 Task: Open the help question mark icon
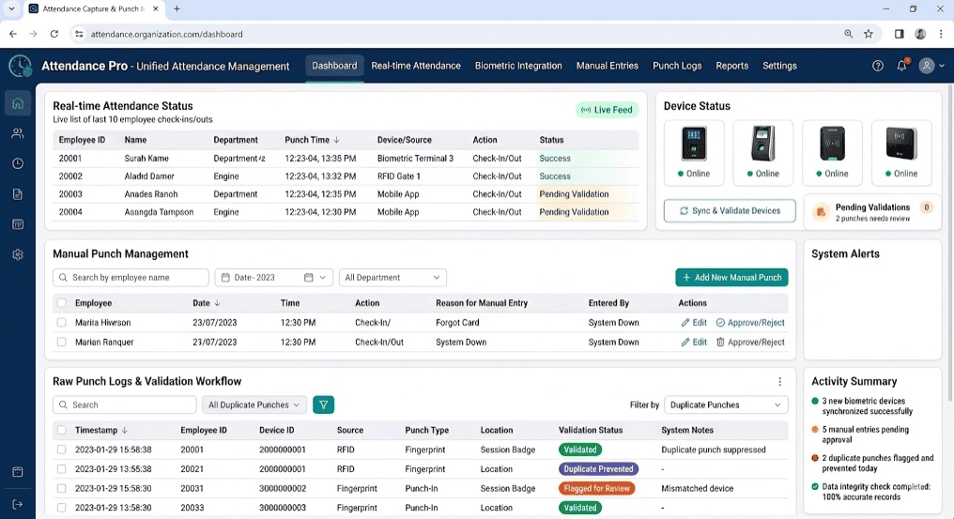pyautogui.click(x=877, y=66)
